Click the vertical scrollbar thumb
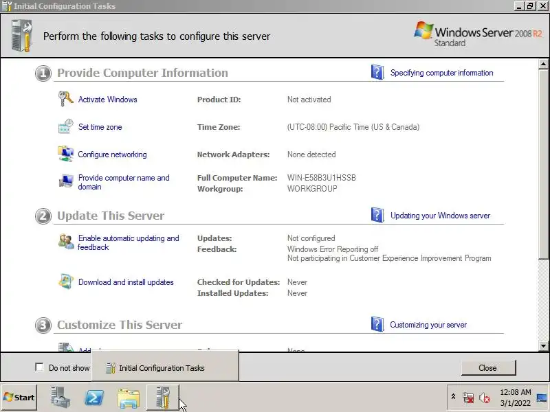This screenshot has height=412, width=550. click(x=543, y=164)
